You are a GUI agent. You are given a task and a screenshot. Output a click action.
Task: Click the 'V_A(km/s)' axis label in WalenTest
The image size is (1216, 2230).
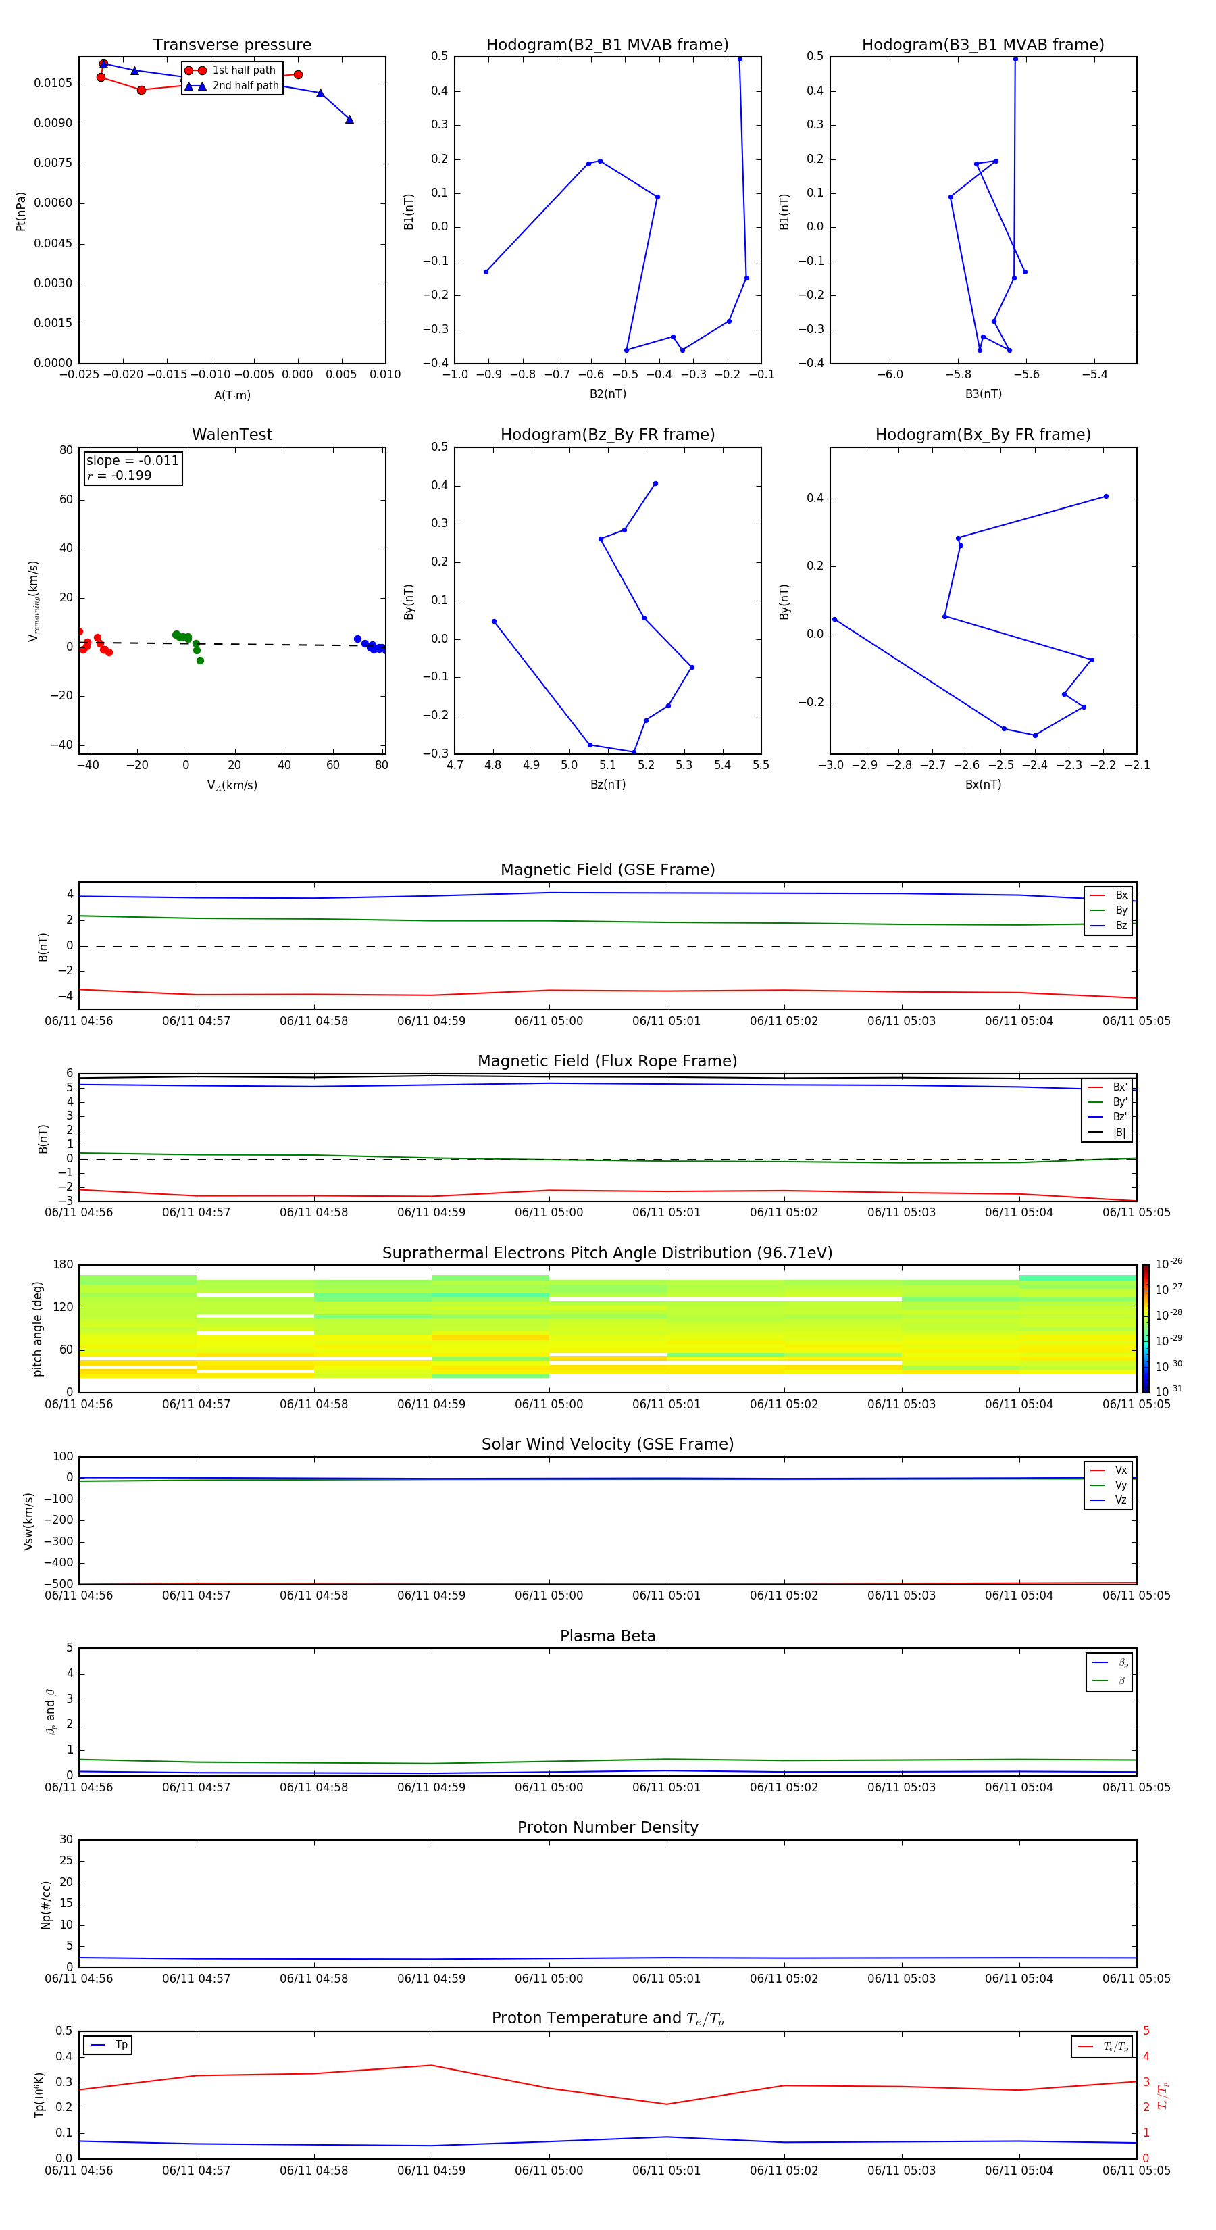[232, 785]
